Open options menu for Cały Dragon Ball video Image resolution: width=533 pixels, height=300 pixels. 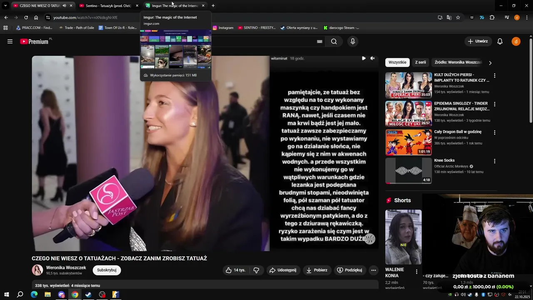coord(495,132)
